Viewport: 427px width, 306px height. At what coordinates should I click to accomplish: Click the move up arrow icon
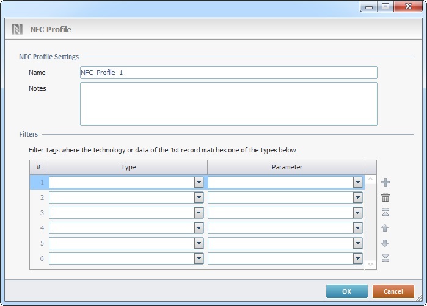tap(385, 228)
